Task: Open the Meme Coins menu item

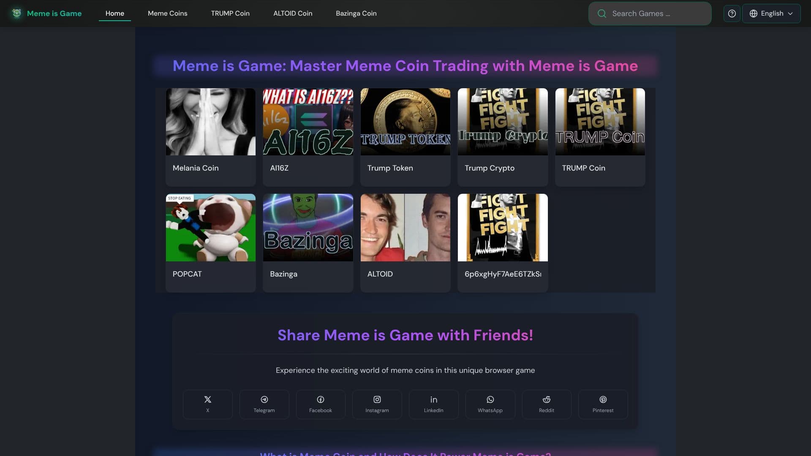Action: (168, 14)
